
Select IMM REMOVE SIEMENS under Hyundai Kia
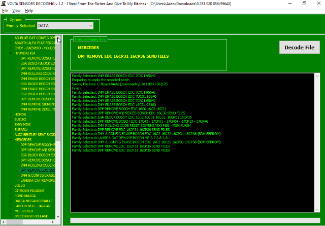38,104
